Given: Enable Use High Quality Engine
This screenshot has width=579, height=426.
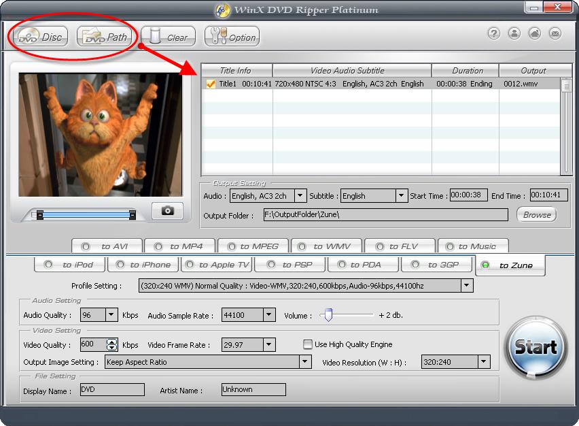Looking at the screenshot, I should point(308,344).
